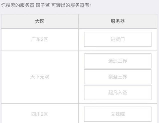This screenshot has height=123, width=159.
Task: Click the digit 2 in 四川2区
Action: click(42, 114)
